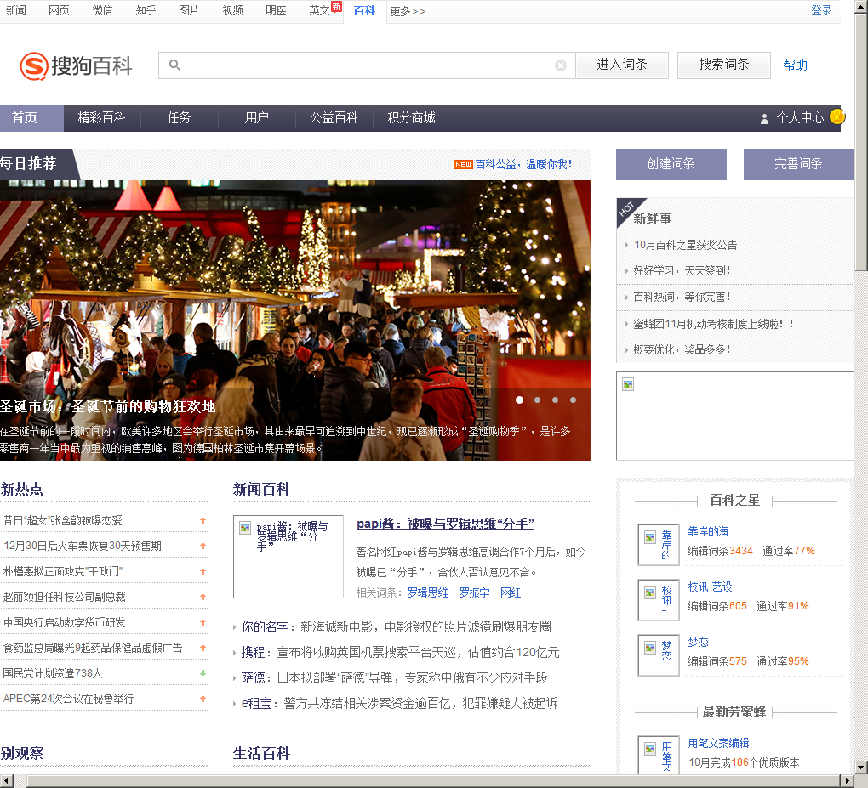
Task: Click the person icon for 个人中心
Action: point(764,119)
